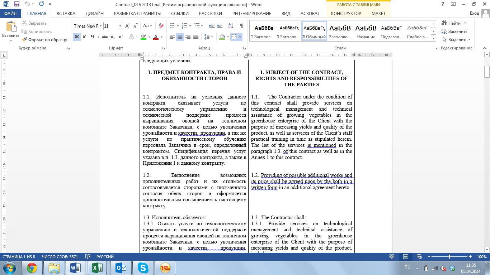Apply the red font color (A)

[x=155, y=37]
